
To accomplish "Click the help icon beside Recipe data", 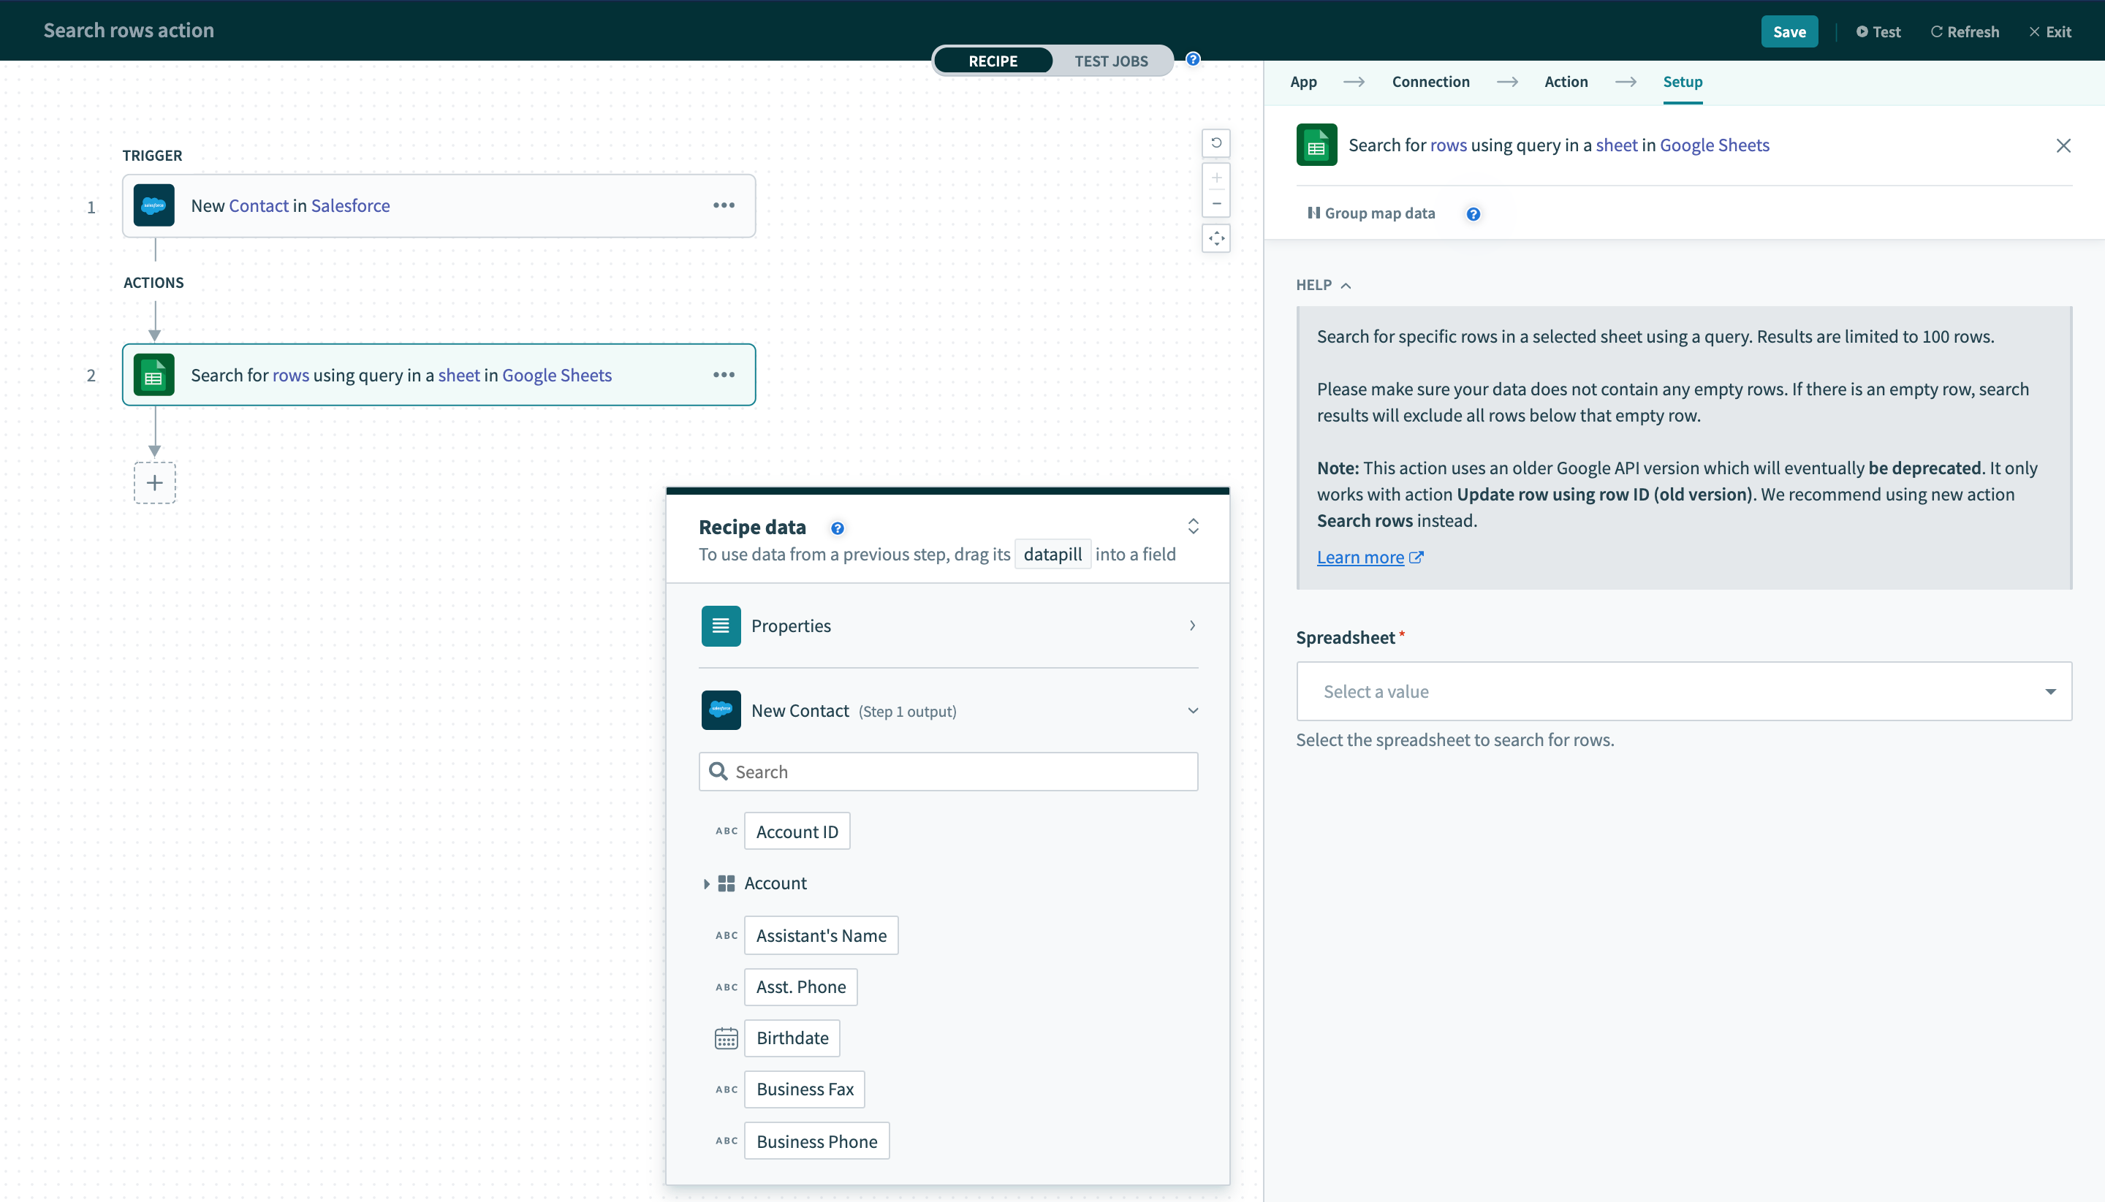I will tap(837, 528).
